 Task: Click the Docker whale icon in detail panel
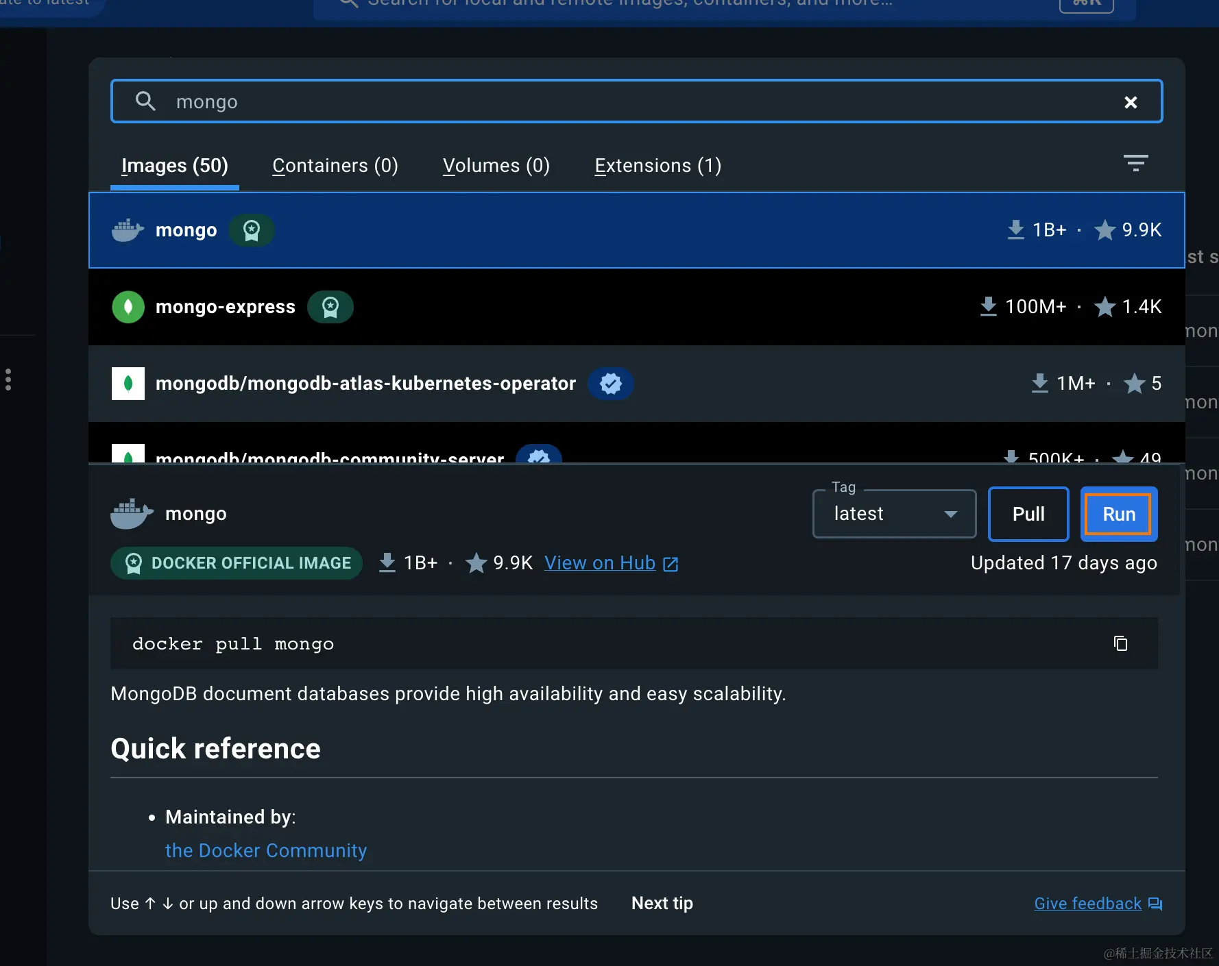point(132,514)
